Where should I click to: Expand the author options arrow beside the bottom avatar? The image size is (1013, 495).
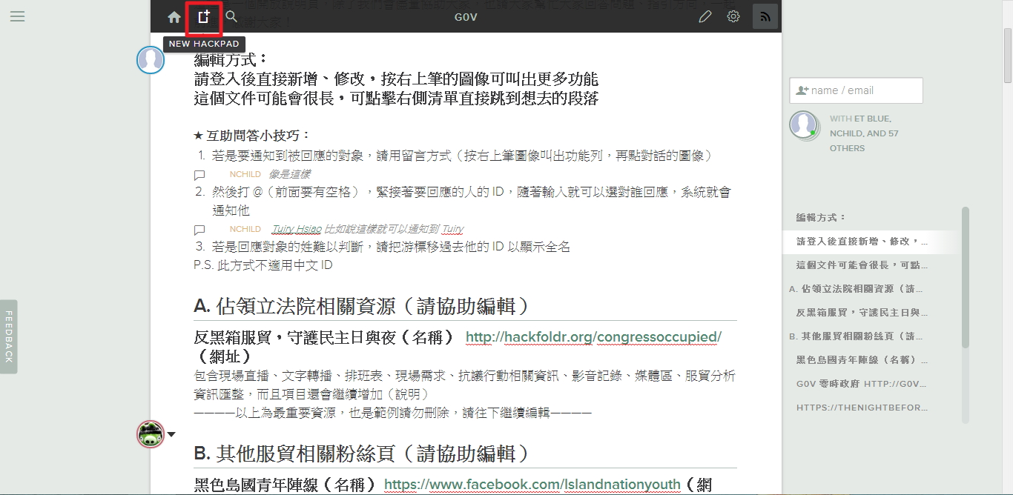[x=171, y=435]
